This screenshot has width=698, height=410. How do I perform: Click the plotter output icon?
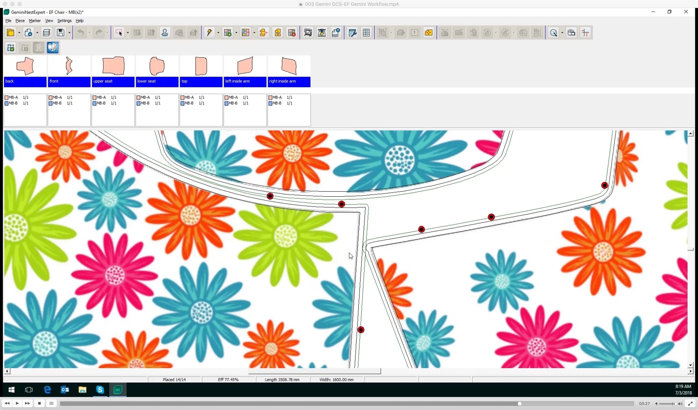coord(308,33)
